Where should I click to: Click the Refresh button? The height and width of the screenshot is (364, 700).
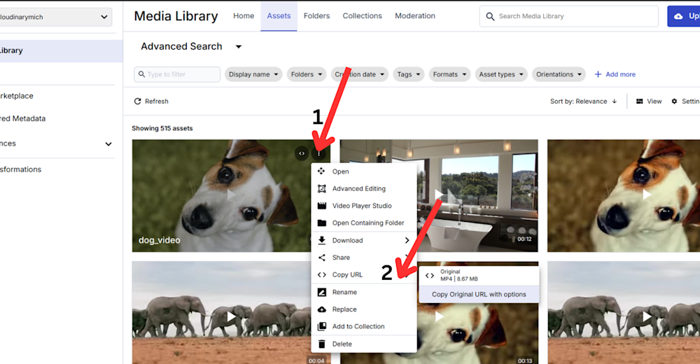point(151,101)
